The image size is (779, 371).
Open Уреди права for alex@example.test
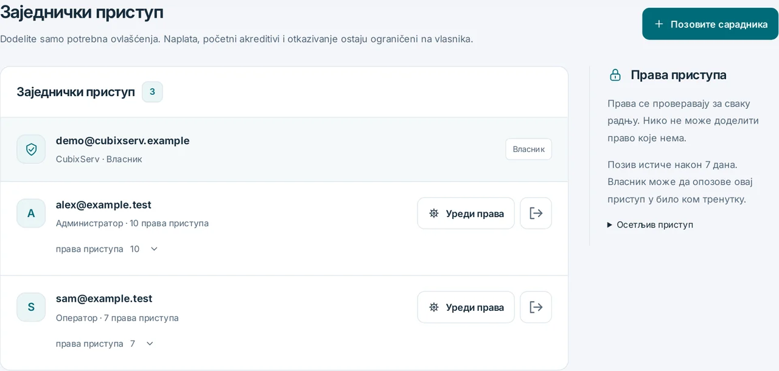pyautogui.click(x=466, y=213)
